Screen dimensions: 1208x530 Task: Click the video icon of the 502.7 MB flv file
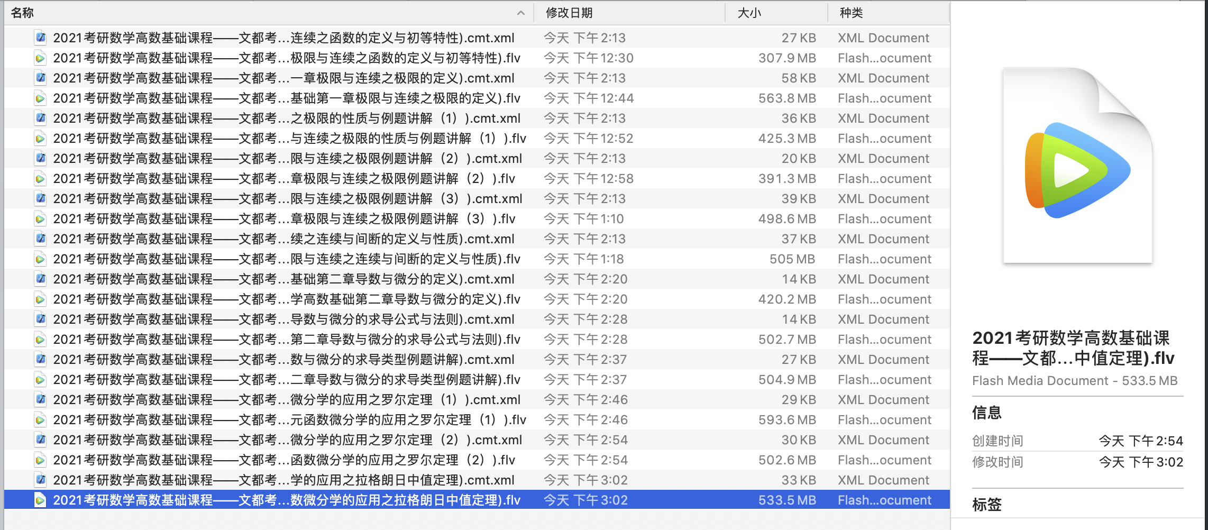pos(40,339)
